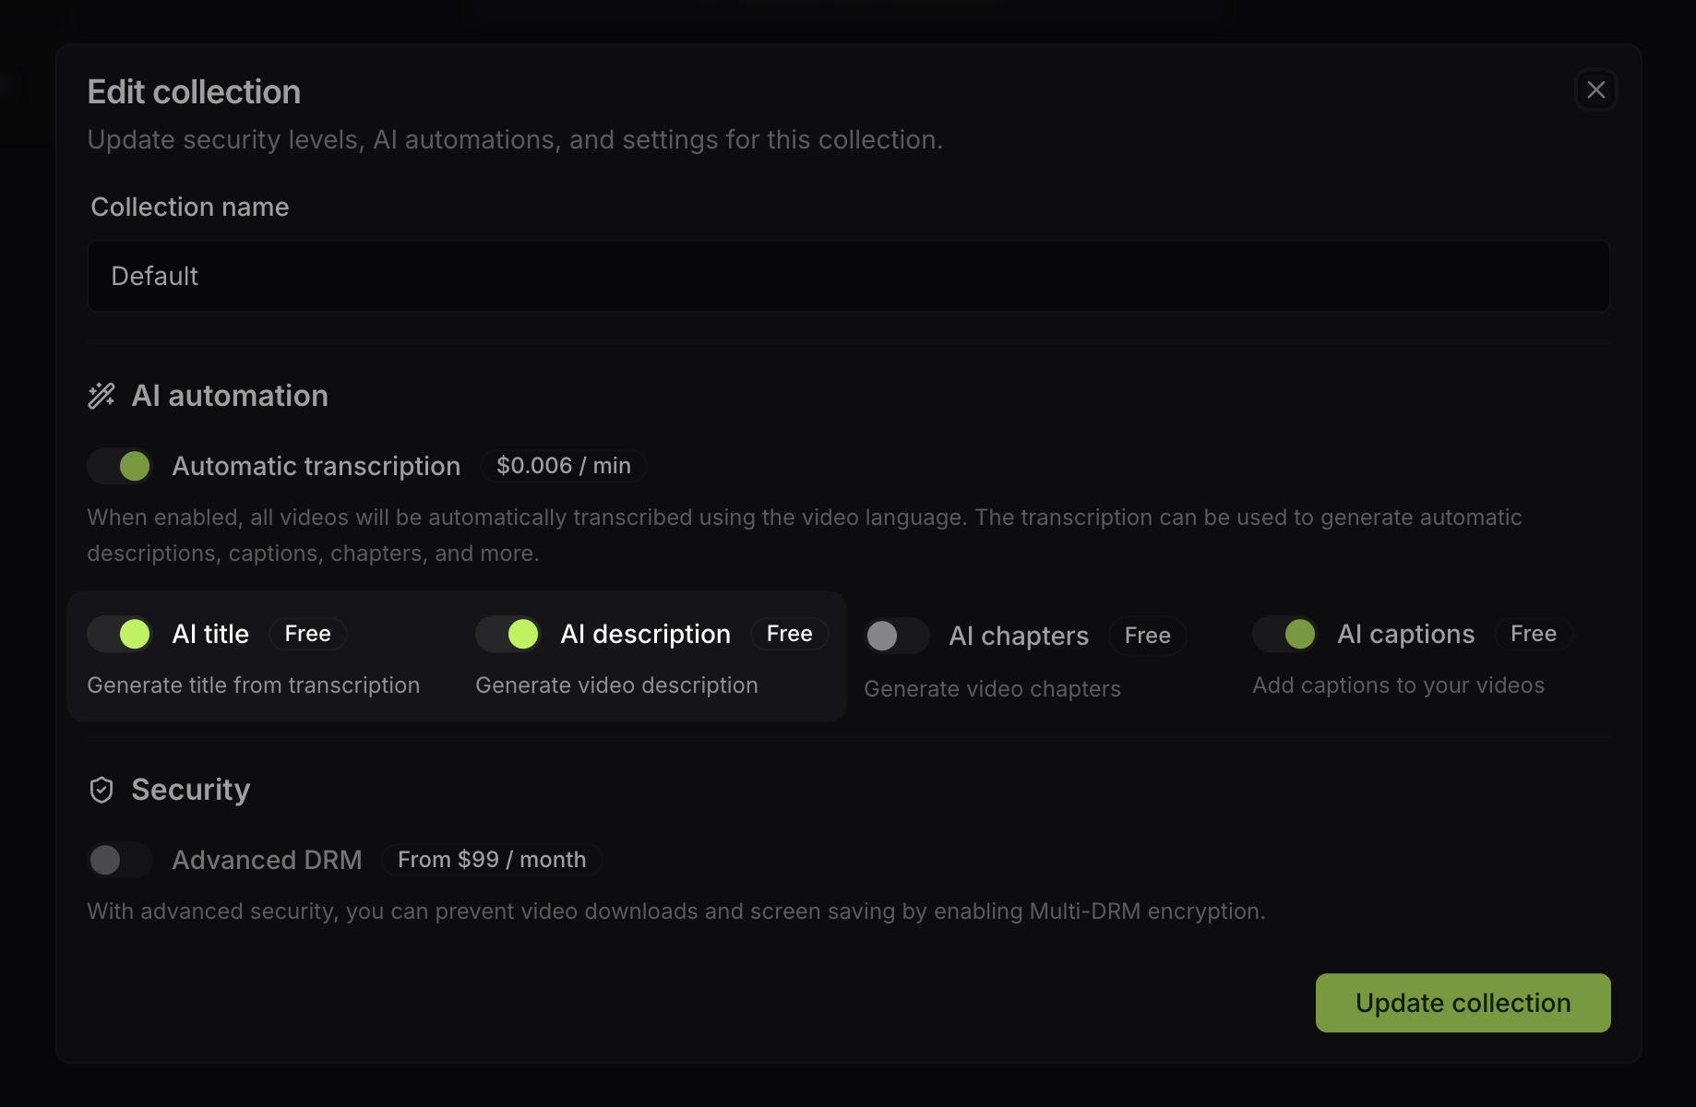Click the Security section heading
Image resolution: width=1696 pixels, height=1107 pixels.
(x=191, y=790)
